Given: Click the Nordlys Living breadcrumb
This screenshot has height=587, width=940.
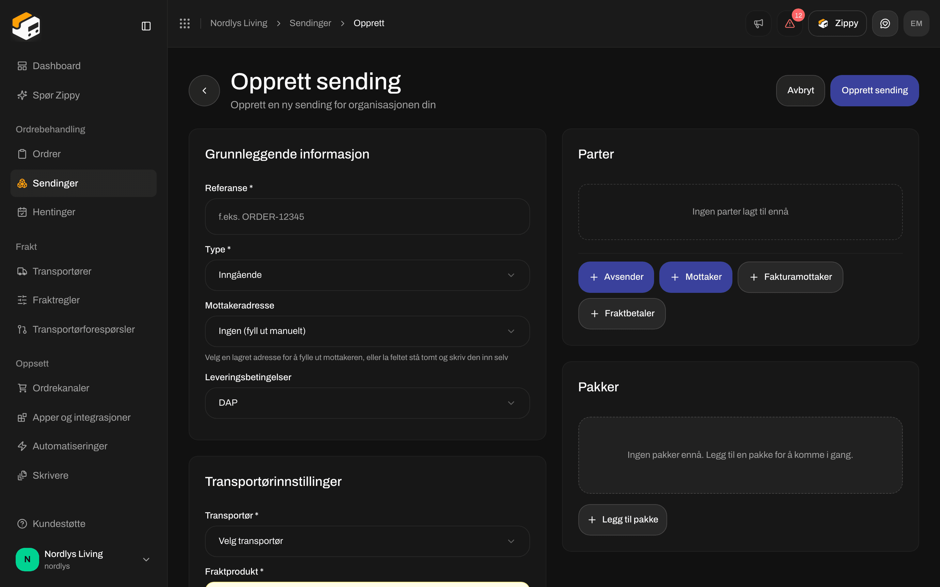Looking at the screenshot, I should (x=239, y=23).
